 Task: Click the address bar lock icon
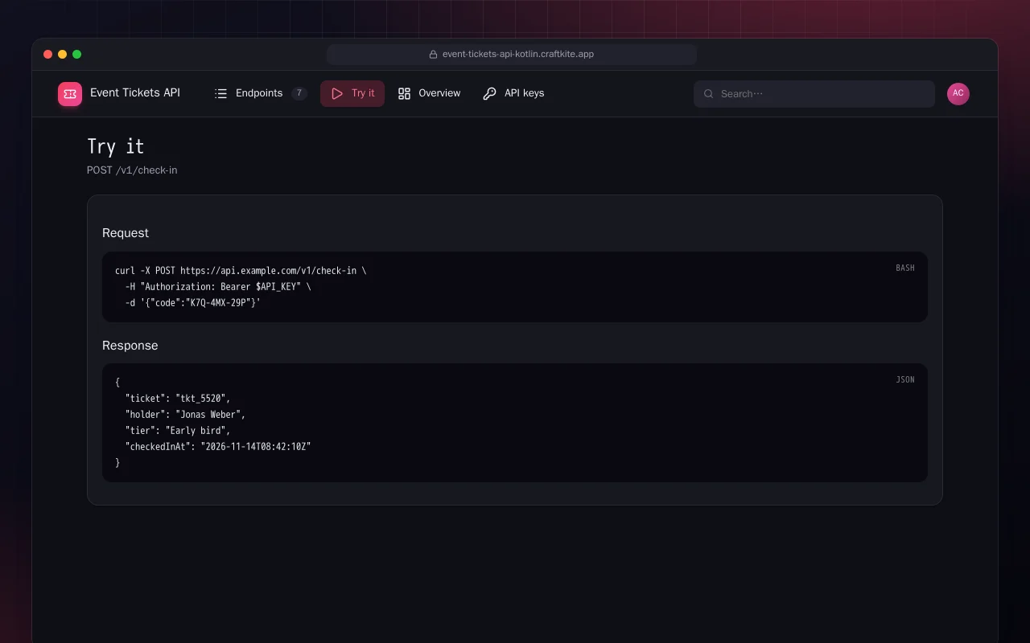tap(434, 55)
